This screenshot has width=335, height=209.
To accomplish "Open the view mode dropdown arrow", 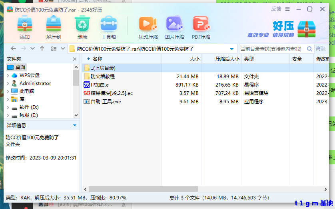I will pyautogui.click(x=63, y=49).
